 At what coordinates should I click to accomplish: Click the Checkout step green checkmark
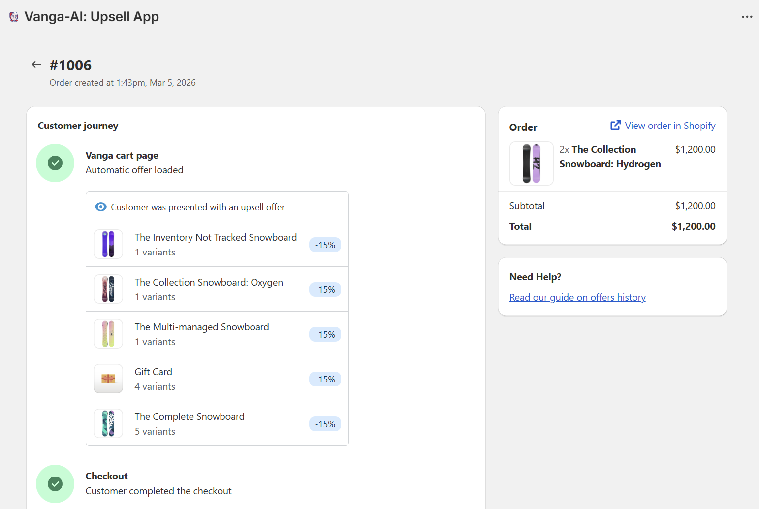(55, 484)
